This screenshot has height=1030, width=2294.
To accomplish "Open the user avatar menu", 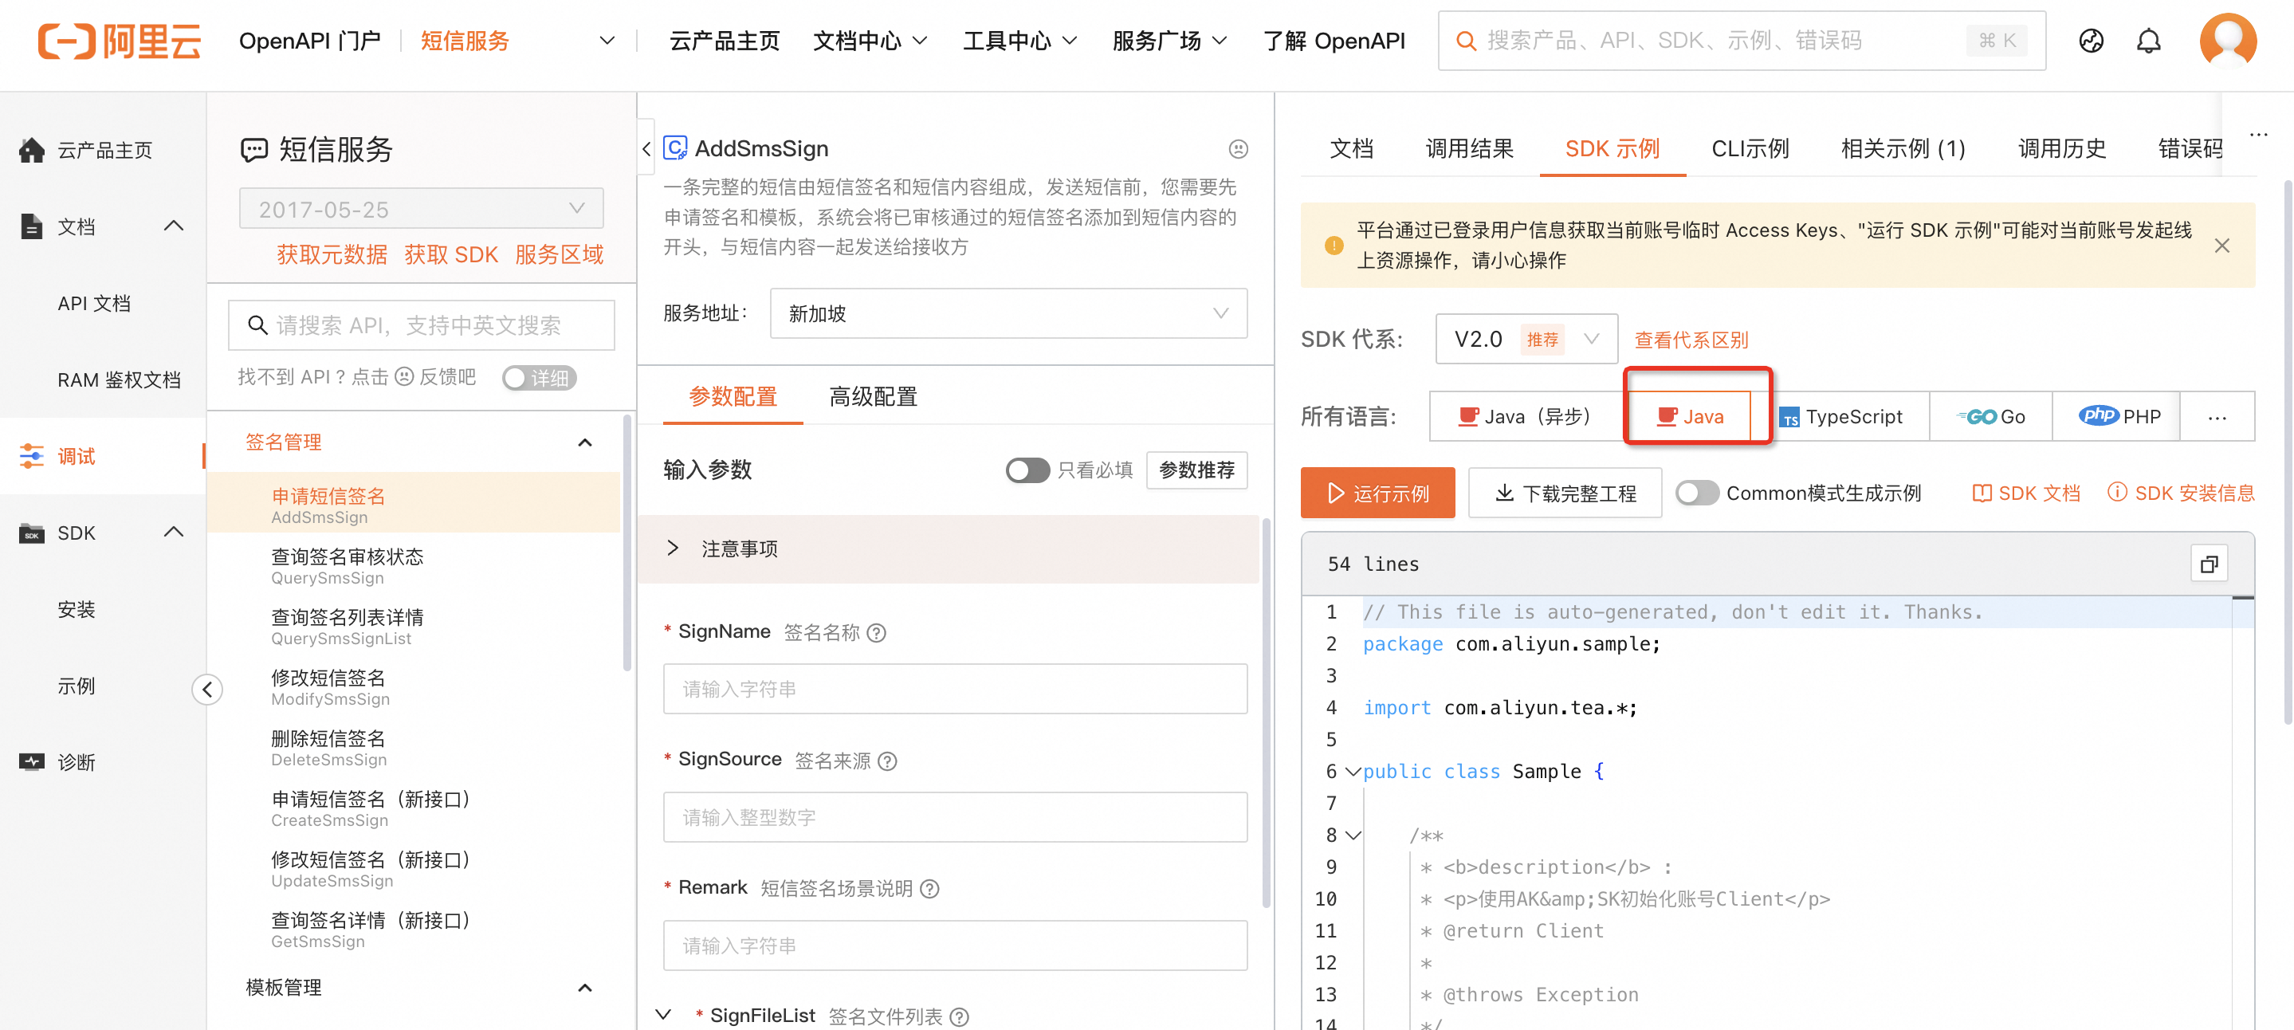I will click(x=2227, y=41).
